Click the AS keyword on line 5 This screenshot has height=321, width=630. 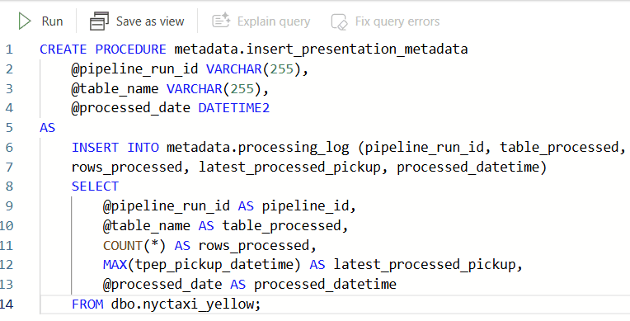pos(47,128)
